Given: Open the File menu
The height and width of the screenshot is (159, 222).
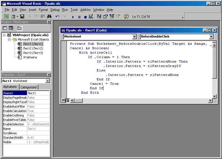Looking at the screenshot, I should pyautogui.click(x=7, y=10).
